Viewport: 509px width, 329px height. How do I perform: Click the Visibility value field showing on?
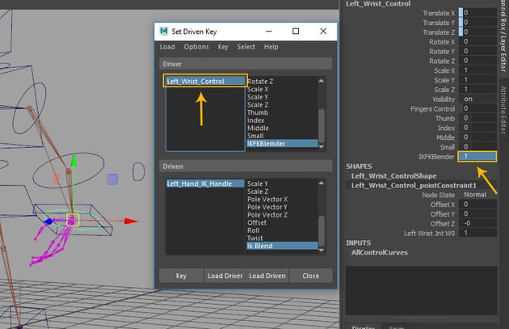(477, 99)
